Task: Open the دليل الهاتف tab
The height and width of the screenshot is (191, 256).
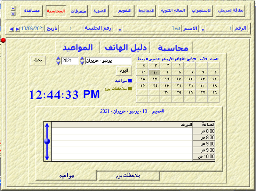Action: tap(125, 48)
